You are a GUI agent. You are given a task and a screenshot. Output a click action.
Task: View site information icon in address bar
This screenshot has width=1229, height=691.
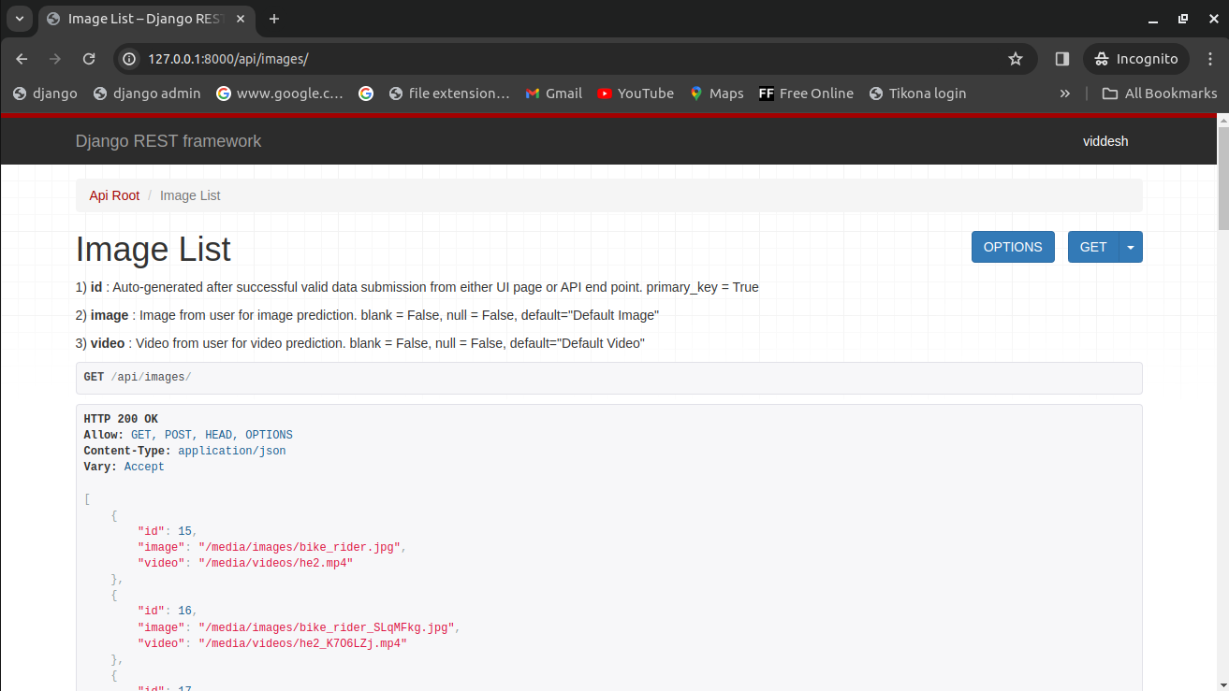point(130,59)
